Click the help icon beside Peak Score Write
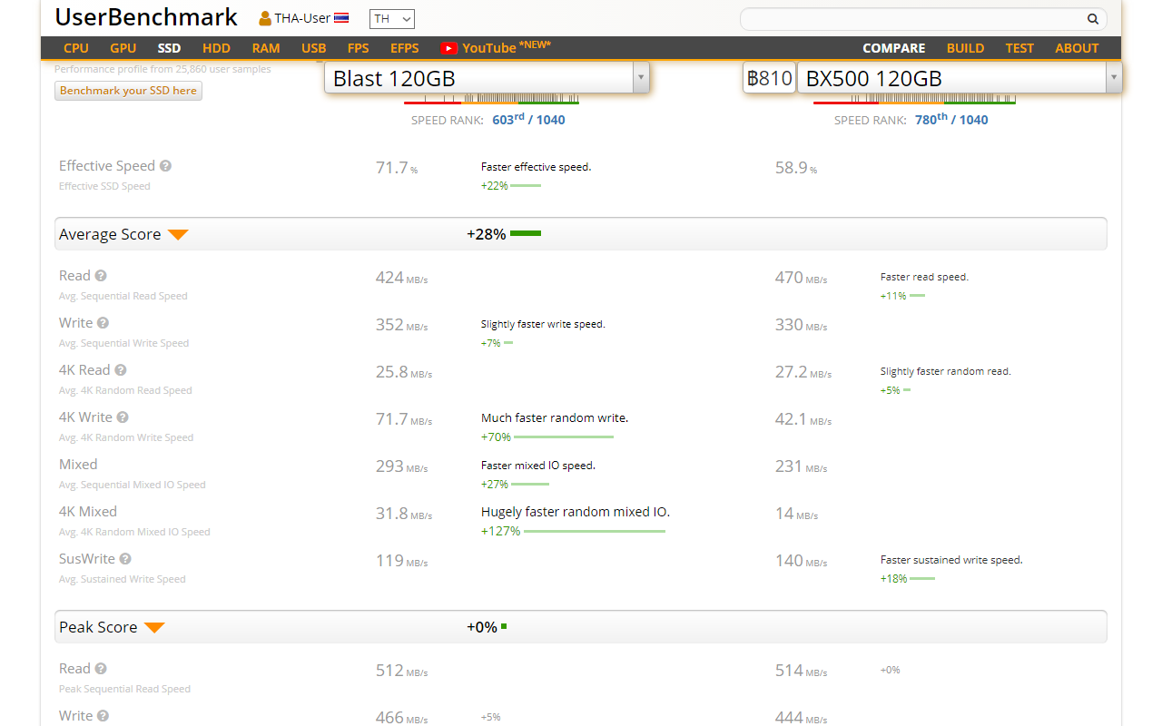The image size is (1162, 726). coord(103,716)
